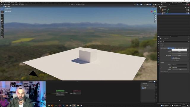The height and width of the screenshot is (107, 190).
Task: Click the Sun light type button
Action: coord(171,48)
